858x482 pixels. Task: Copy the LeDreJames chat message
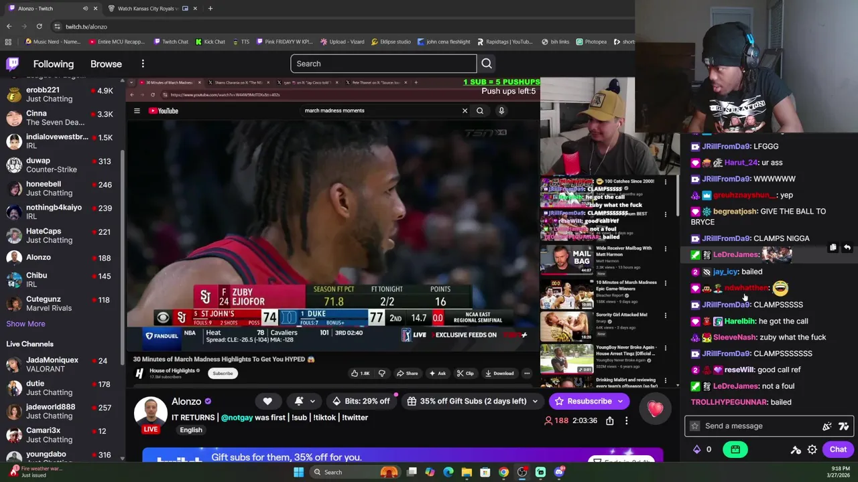pos(833,248)
